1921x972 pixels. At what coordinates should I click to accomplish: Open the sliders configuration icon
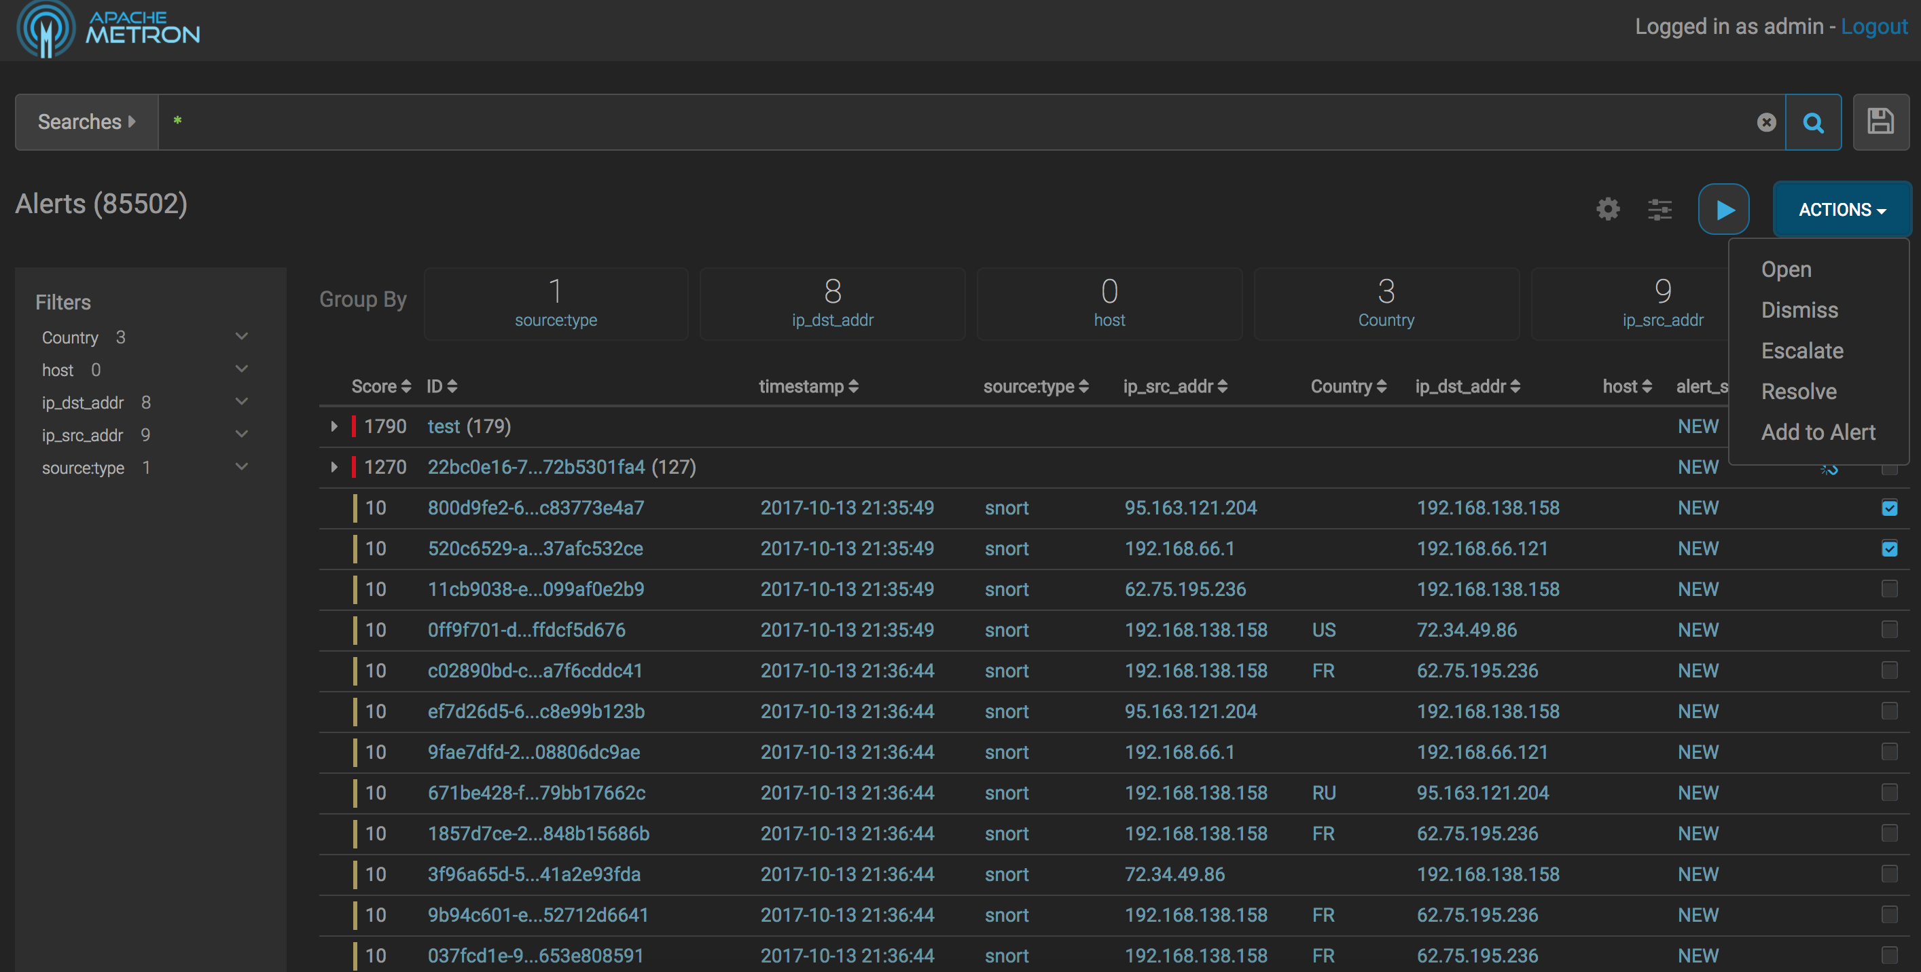pyautogui.click(x=1659, y=210)
